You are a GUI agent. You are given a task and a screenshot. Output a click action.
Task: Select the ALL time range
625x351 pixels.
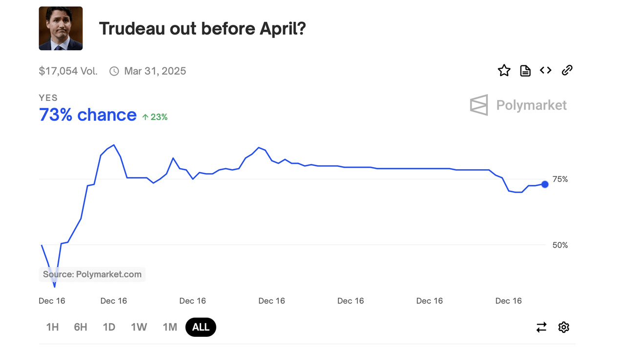point(201,327)
